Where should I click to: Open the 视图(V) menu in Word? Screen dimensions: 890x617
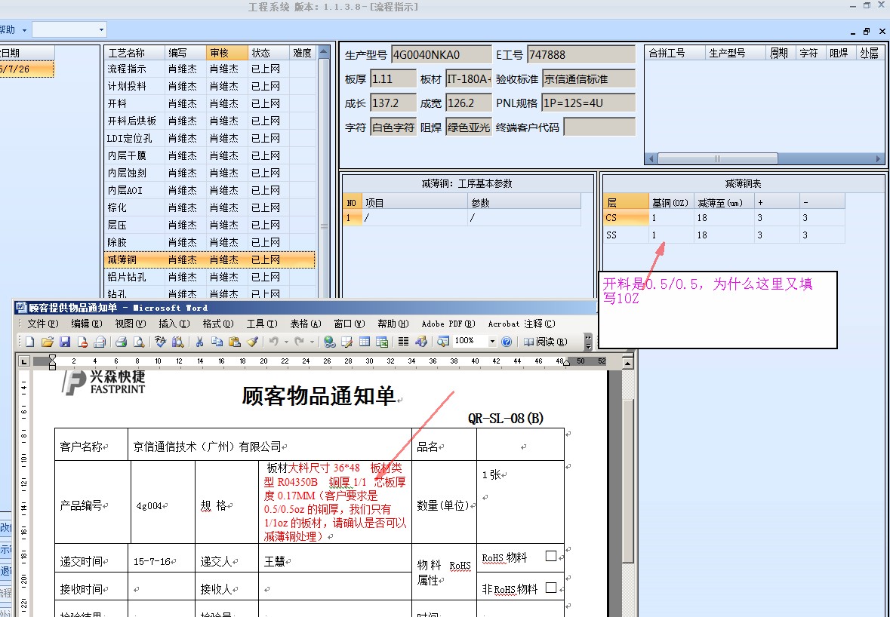pyautogui.click(x=130, y=324)
